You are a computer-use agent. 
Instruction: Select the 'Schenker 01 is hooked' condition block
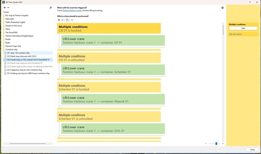point(109,87)
